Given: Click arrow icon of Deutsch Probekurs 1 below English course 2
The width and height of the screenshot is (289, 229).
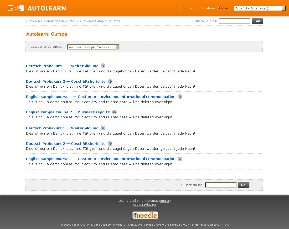Looking at the screenshot, I should 103,128.
